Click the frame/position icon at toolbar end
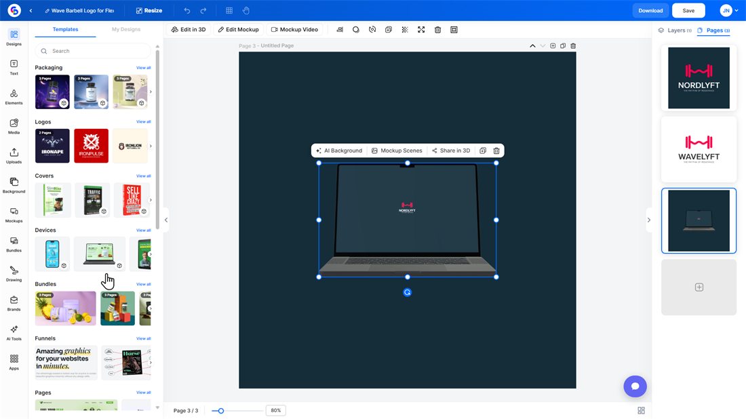The image size is (746, 419). click(454, 29)
